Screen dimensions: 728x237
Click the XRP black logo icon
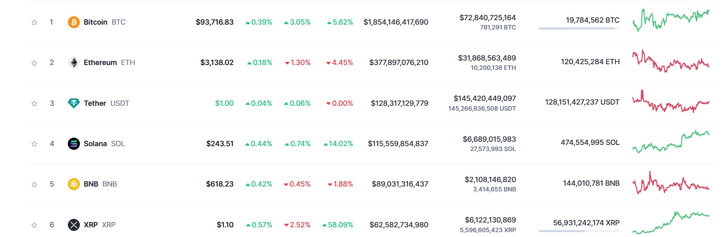73,225
